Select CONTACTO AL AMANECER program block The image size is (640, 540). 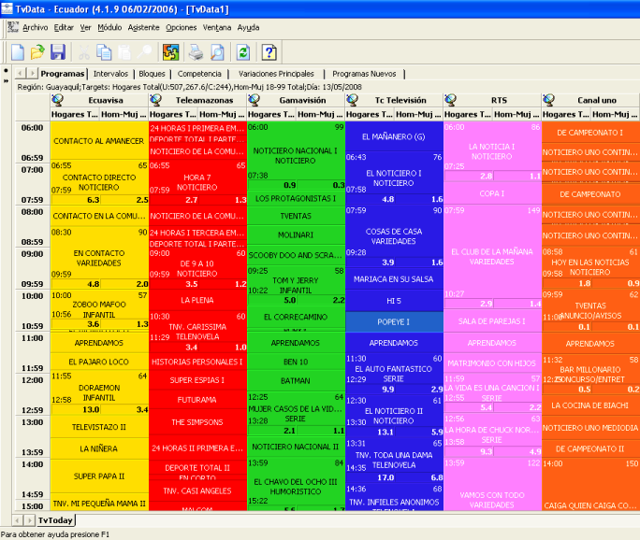point(99,140)
